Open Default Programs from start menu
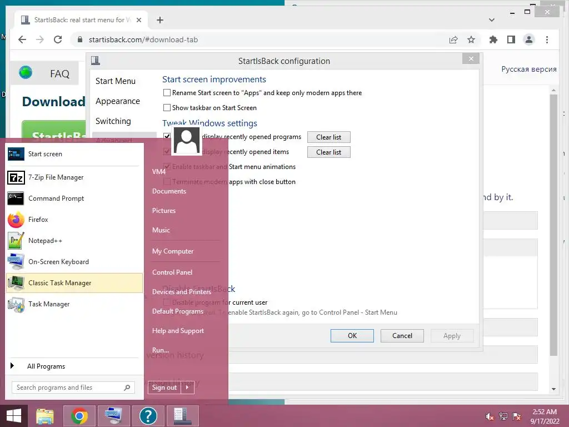The image size is (569, 427). point(177,311)
